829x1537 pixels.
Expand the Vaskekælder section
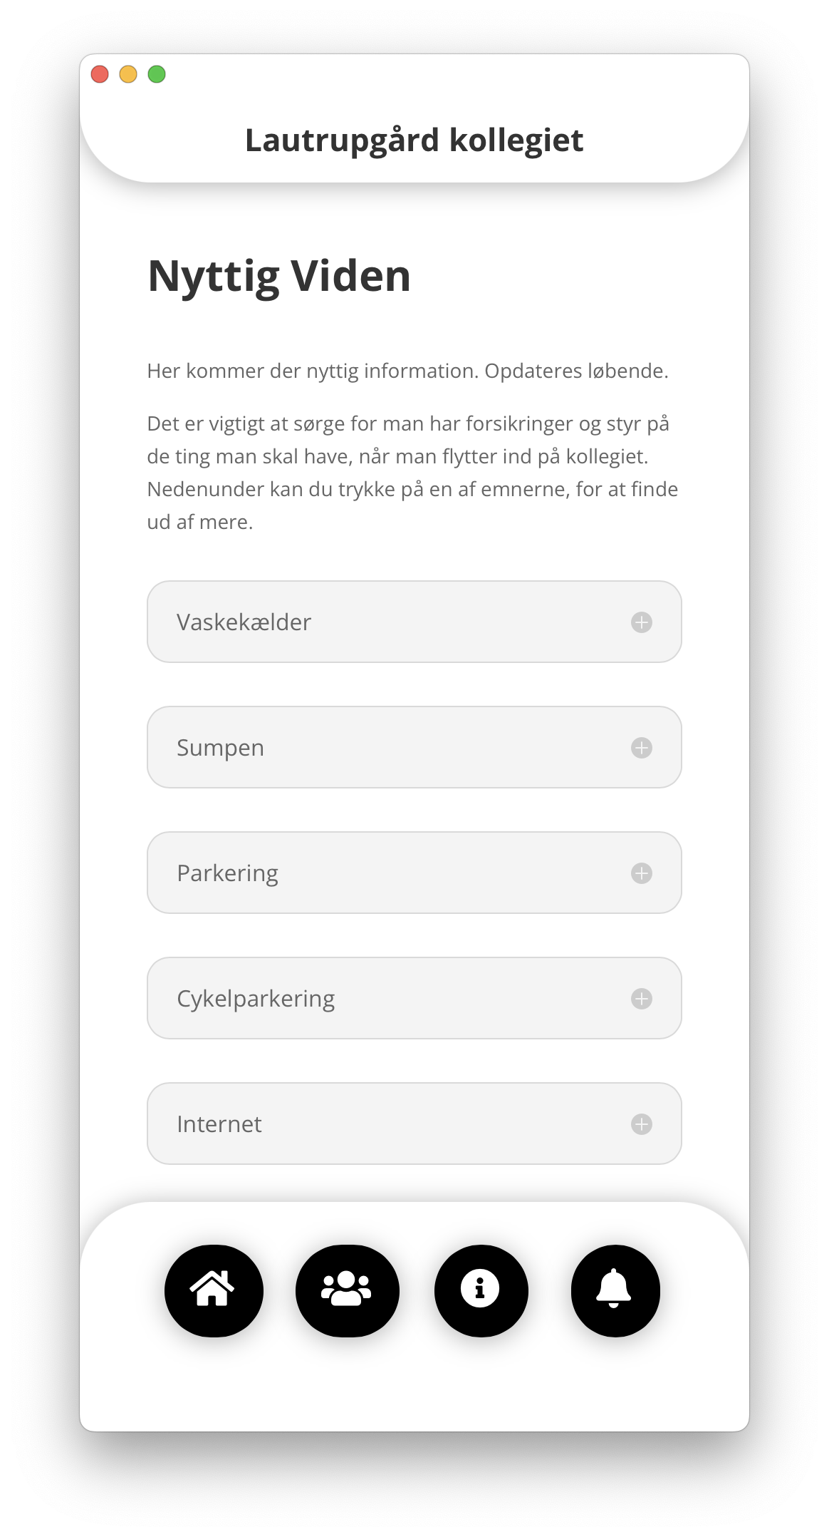click(414, 622)
